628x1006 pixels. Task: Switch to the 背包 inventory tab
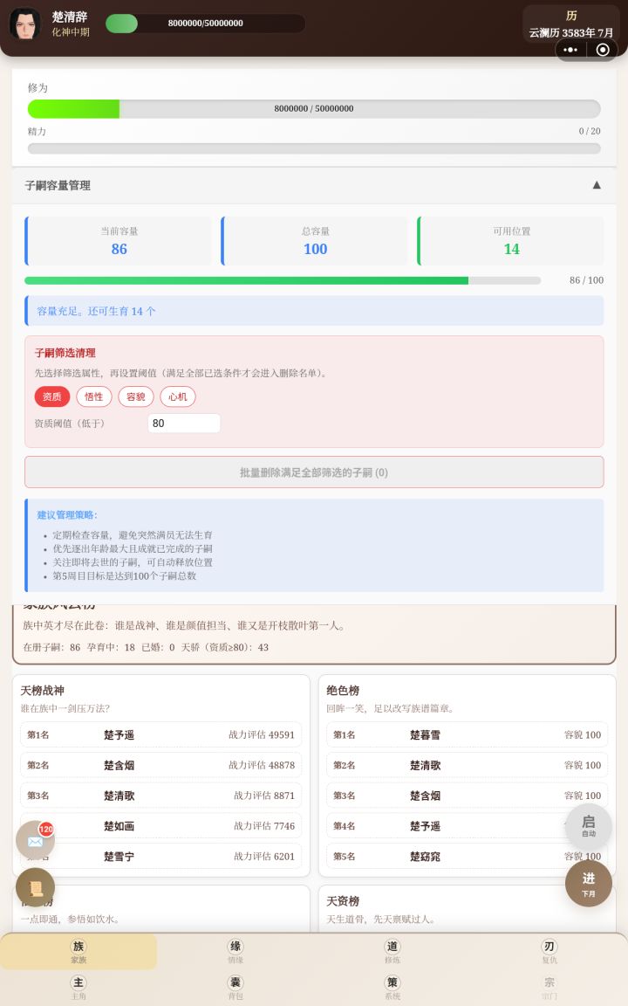[x=235, y=988]
